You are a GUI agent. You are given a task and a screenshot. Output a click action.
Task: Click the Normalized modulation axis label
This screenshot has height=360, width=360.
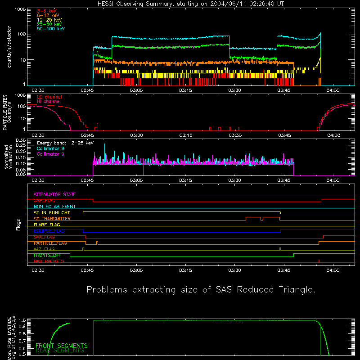9,157
